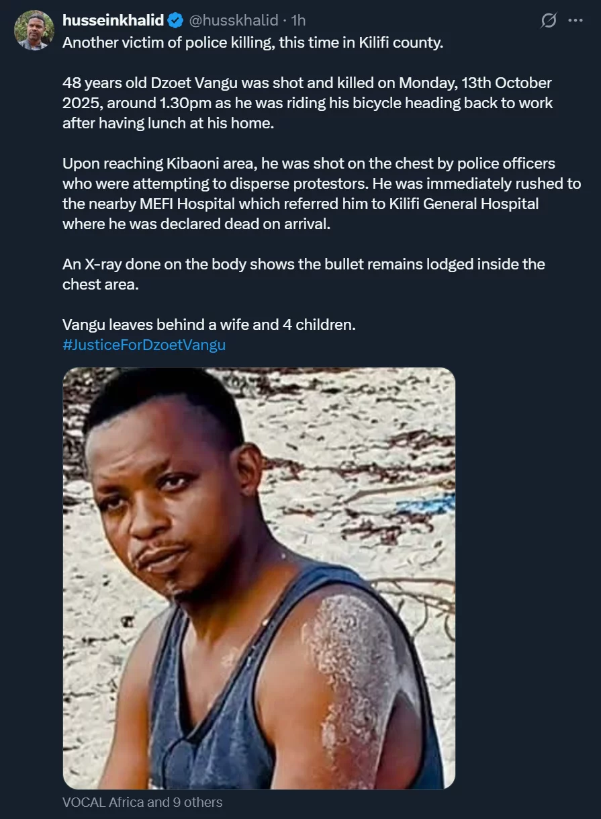Viewport: 601px width, 819px height.
Task: View people tagged: VOCAL Africa and 9 others
Action: click(142, 802)
